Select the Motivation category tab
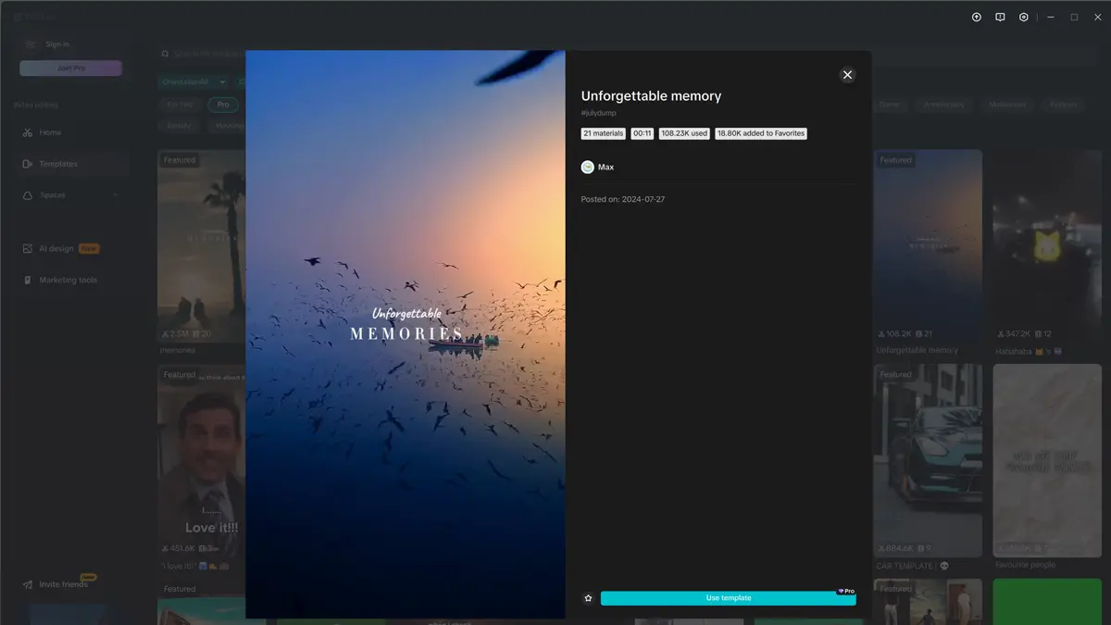1111x625 pixels. point(1007,104)
